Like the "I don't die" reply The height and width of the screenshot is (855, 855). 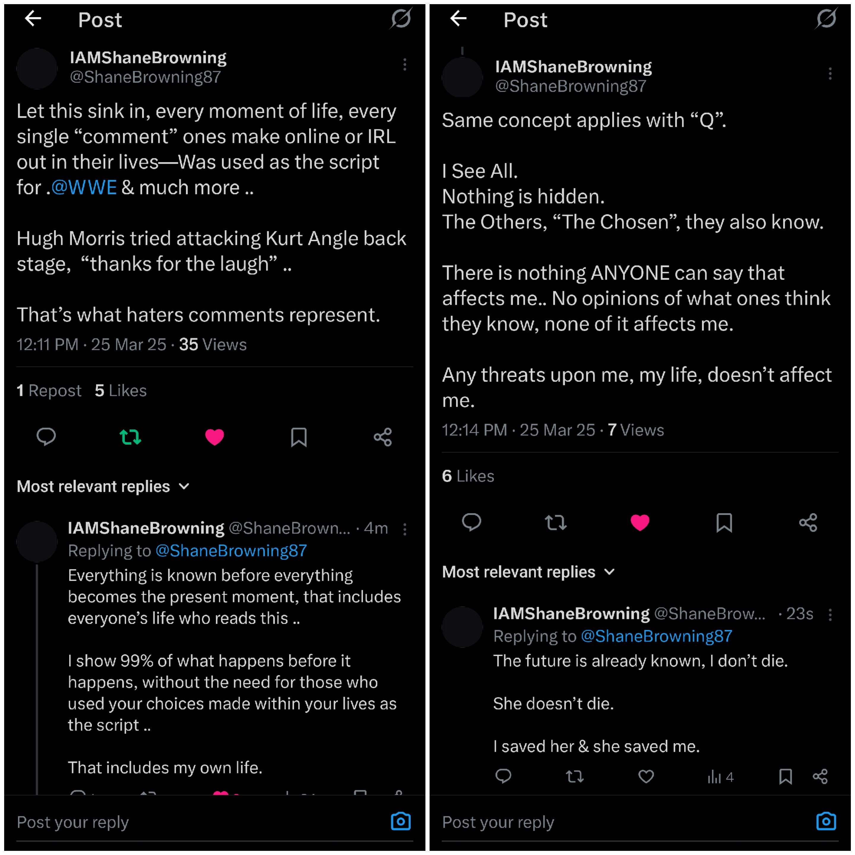pyautogui.click(x=646, y=777)
